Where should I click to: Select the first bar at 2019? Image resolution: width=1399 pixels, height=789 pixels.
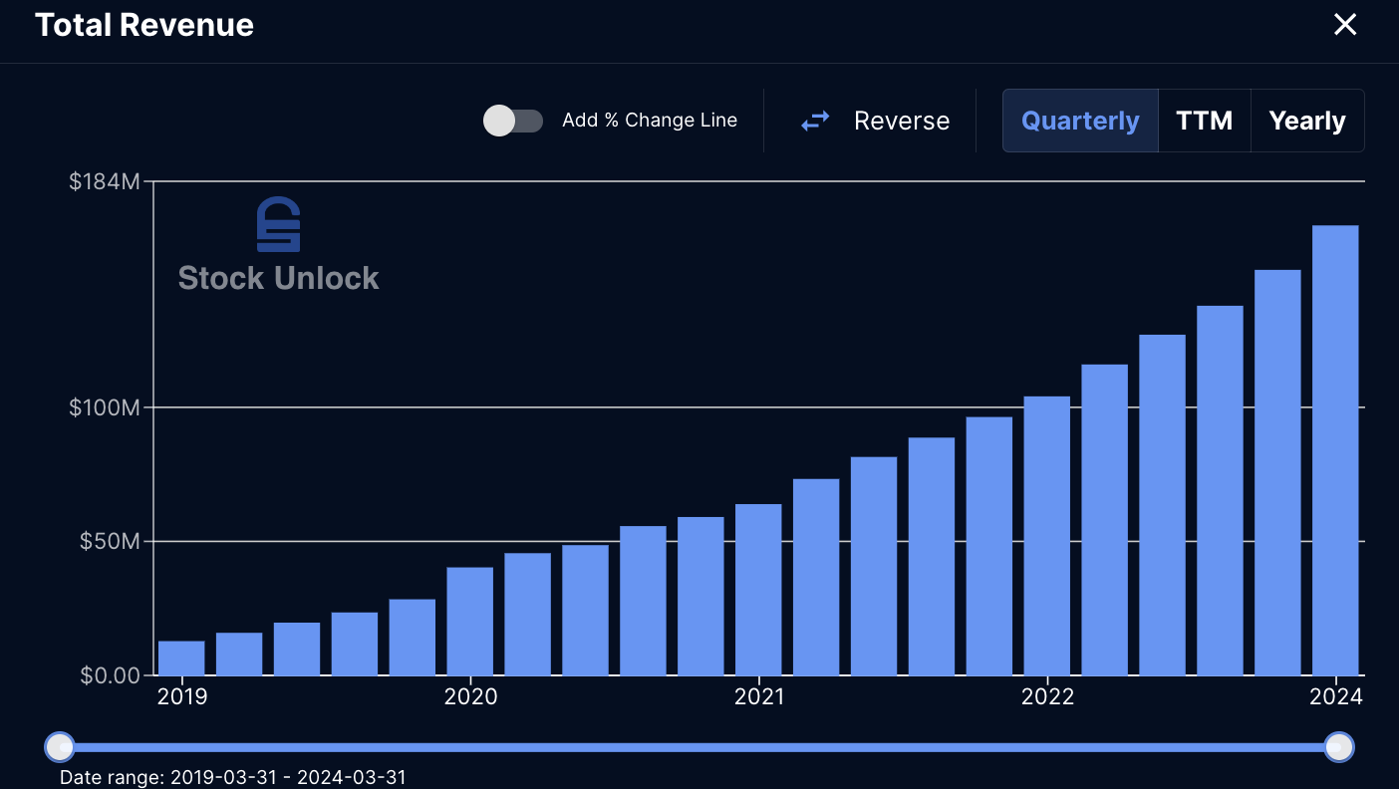181,658
